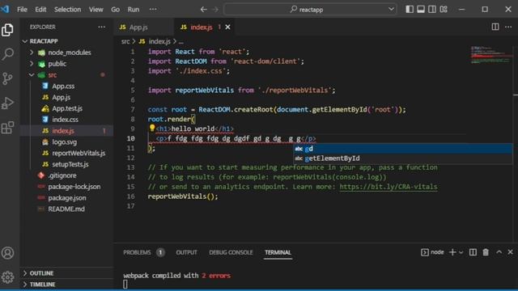This screenshot has height=291, width=518.
Task: Show code actions lightbulb on line 9
Action: pos(152,128)
